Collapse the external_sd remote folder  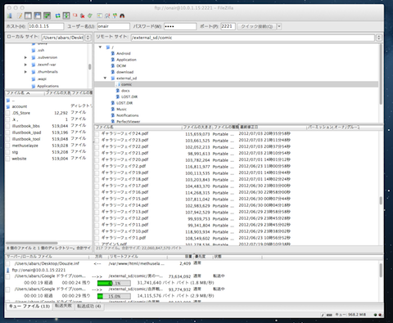[x=105, y=79]
